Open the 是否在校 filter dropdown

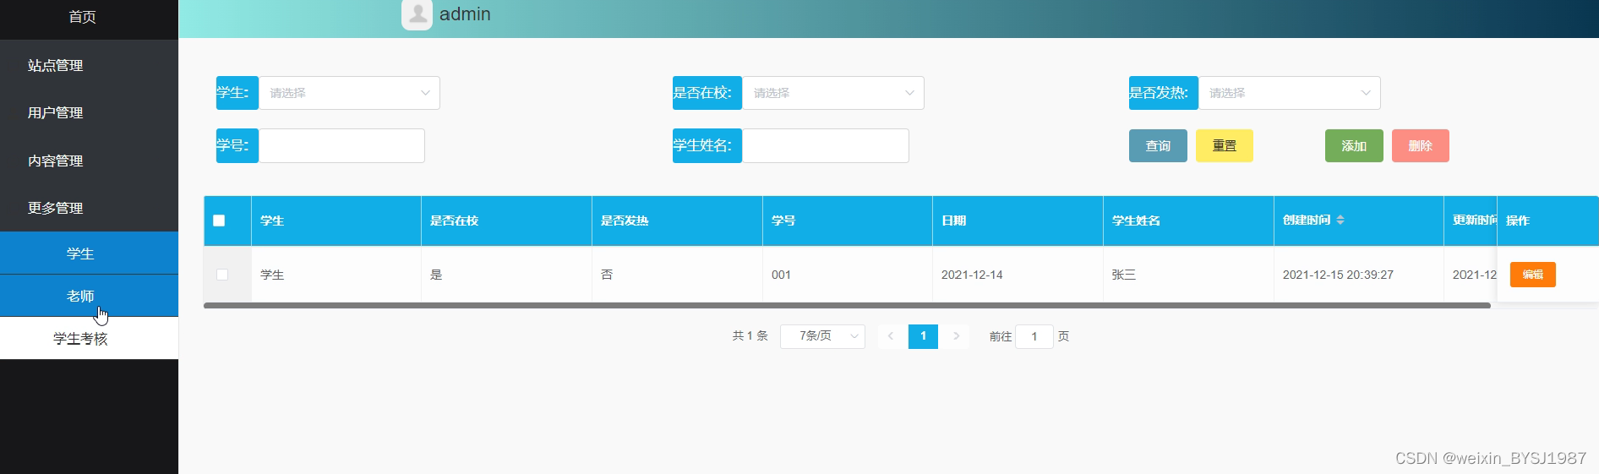[832, 93]
